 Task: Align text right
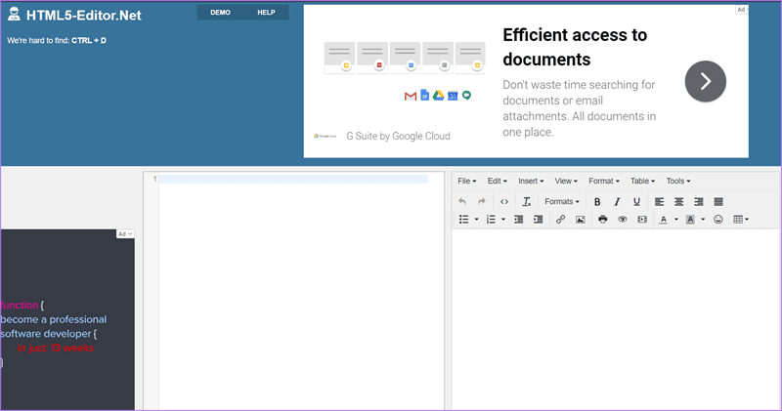(699, 202)
